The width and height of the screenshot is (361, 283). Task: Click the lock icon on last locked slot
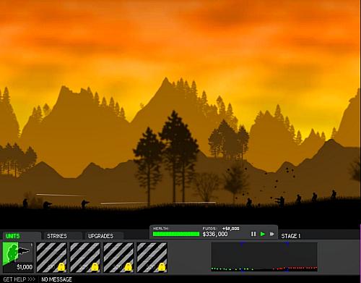coord(162,267)
